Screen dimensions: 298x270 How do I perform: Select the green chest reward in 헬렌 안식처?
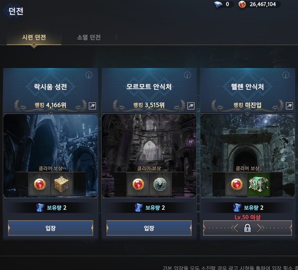258,184
